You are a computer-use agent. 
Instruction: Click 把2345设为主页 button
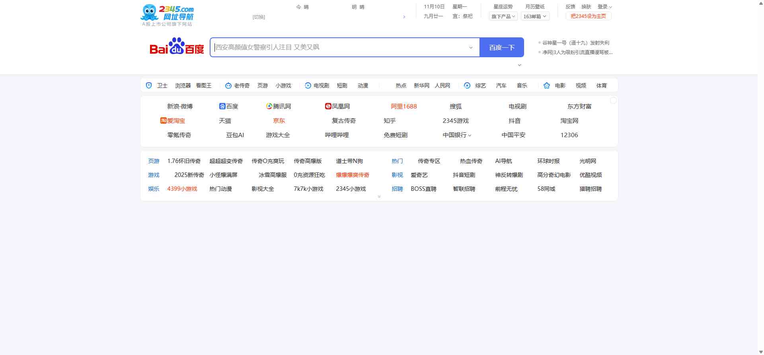tap(588, 16)
